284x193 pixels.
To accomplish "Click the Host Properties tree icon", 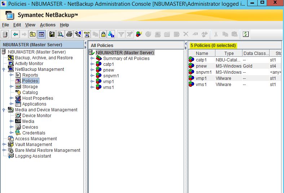I will pos(18,98).
